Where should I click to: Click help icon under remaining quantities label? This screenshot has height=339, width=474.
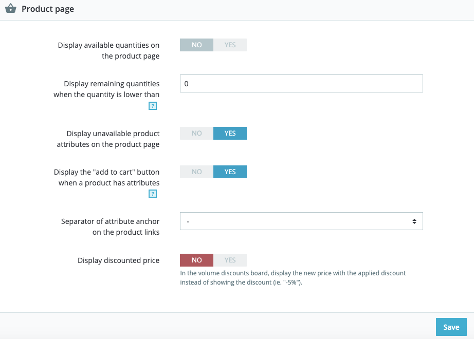pyautogui.click(x=152, y=106)
